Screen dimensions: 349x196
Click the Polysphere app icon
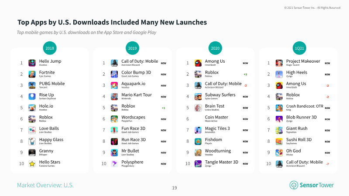(x=114, y=164)
